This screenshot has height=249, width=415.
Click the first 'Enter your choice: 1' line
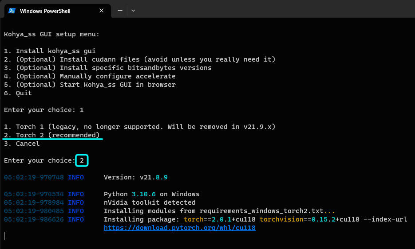pyautogui.click(x=43, y=110)
